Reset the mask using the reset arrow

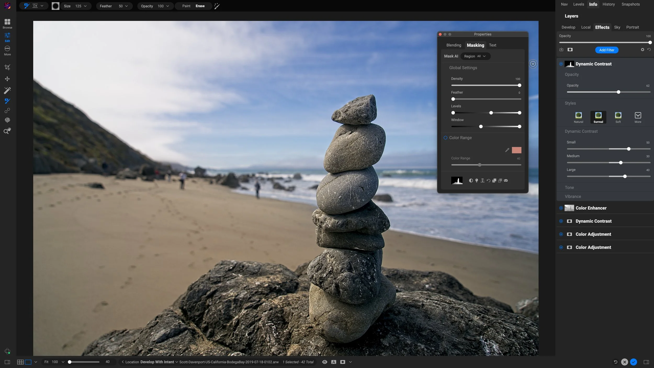(489, 180)
